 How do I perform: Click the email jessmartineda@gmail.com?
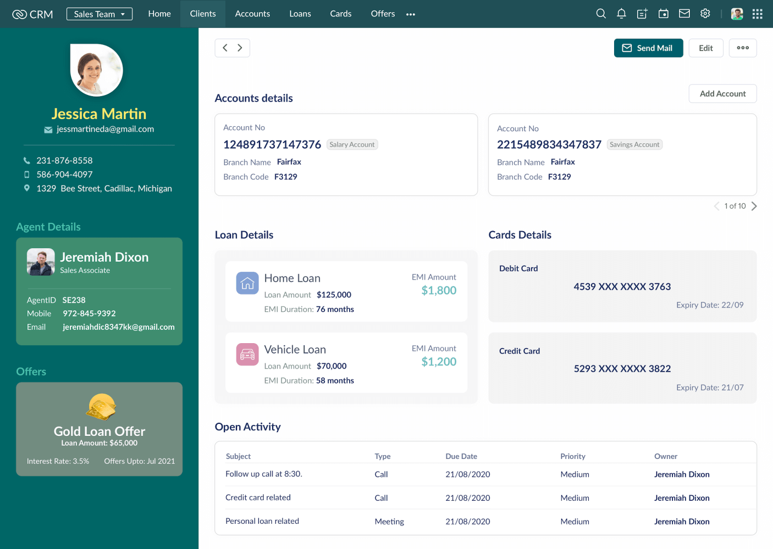click(x=105, y=129)
